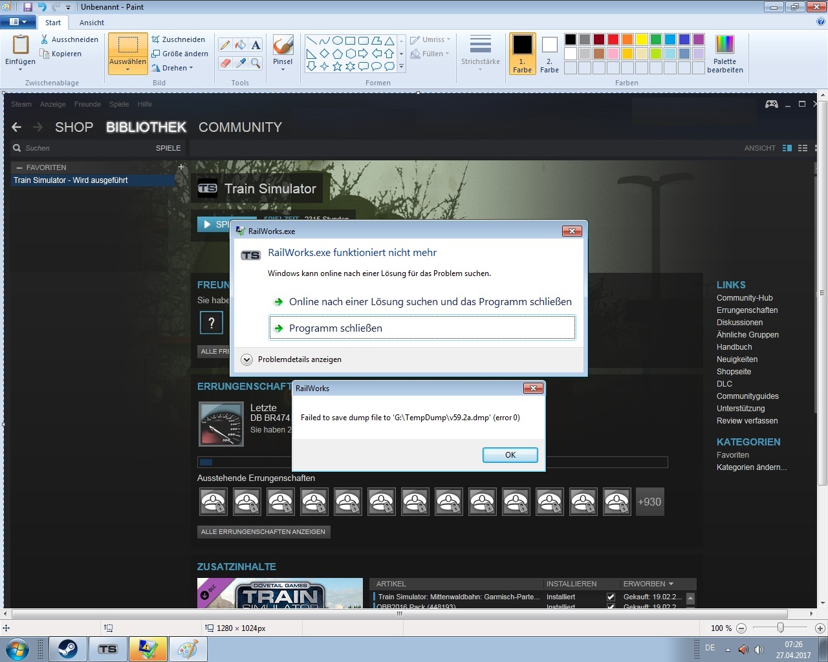The width and height of the screenshot is (828, 662).
Task: Open the Windows Start orb
Action: pyautogui.click(x=16, y=648)
